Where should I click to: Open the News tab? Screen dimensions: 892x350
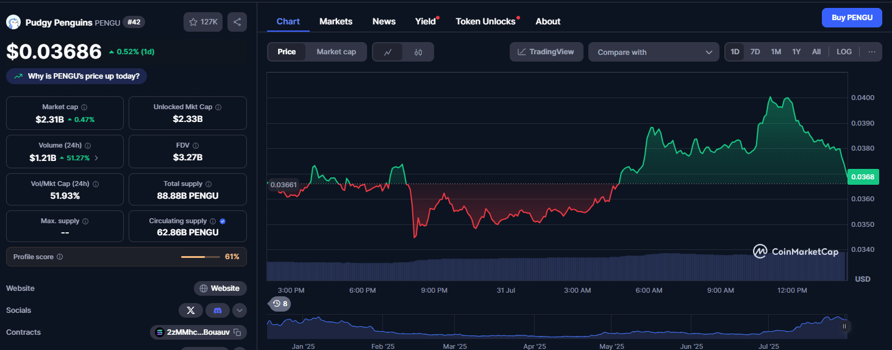tap(384, 21)
